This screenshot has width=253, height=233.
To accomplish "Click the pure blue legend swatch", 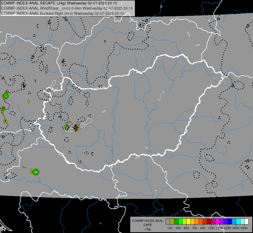I will (230, 221).
